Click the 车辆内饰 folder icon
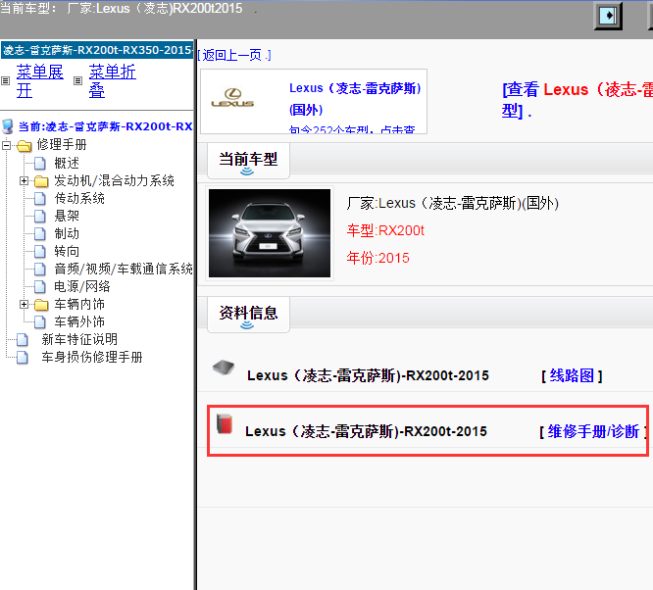This screenshot has width=653, height=590. (x=41, y=305)
